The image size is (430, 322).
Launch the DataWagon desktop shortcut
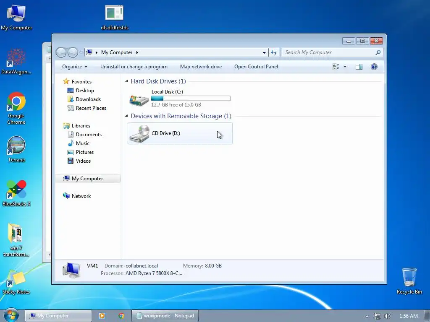coord(16,61)
